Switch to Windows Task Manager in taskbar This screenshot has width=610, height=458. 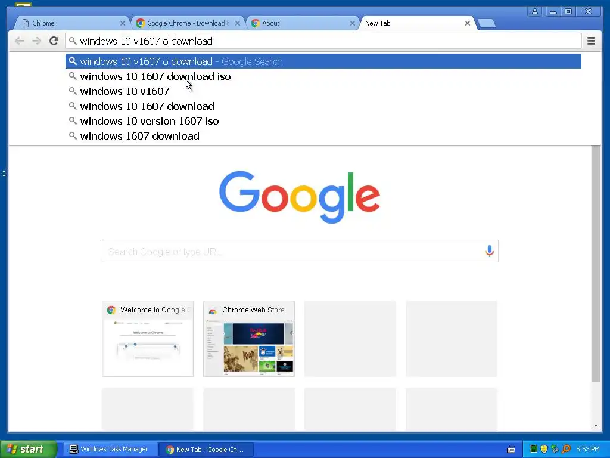coord(110,449)
